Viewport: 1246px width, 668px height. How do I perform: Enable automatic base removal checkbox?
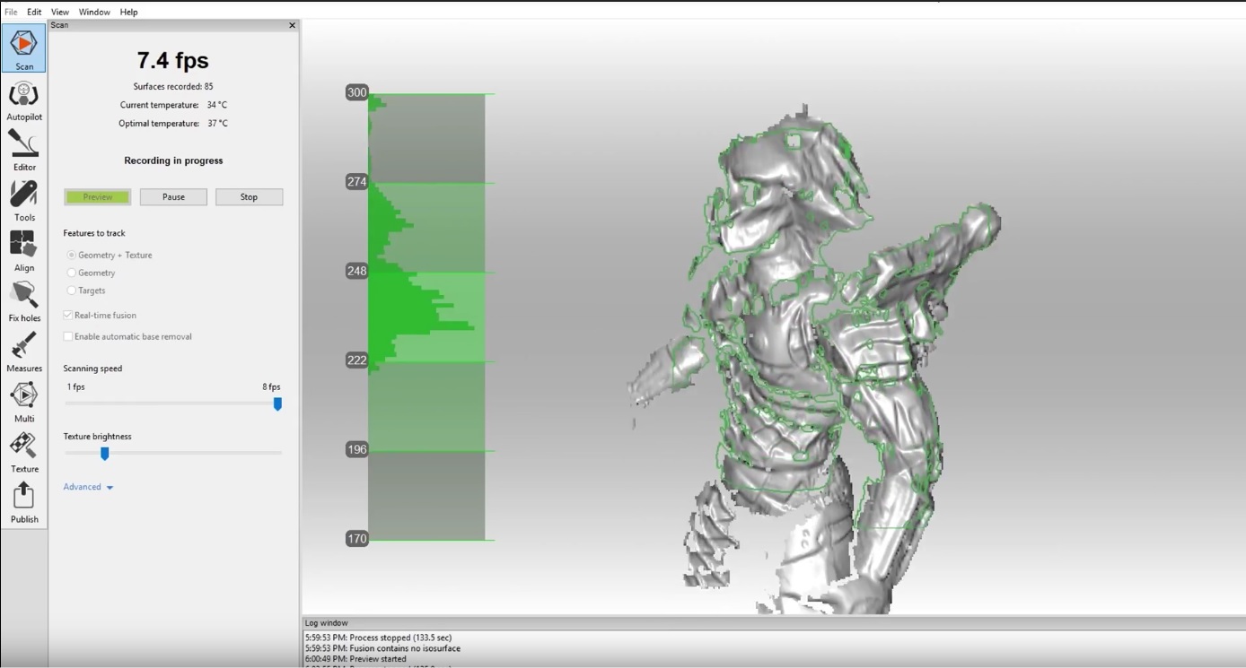pyautogui.click(x=68, y=337)
